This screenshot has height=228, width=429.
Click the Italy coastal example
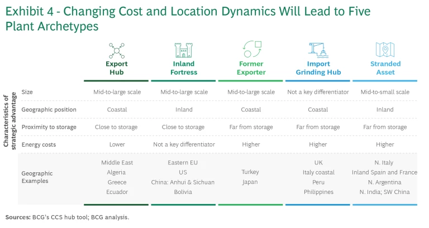(x=318, y=172)
